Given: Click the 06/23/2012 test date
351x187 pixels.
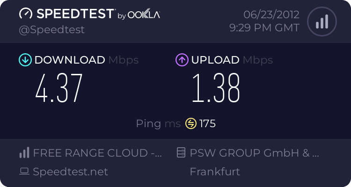Looking at the screenshot, I should 270,14.
